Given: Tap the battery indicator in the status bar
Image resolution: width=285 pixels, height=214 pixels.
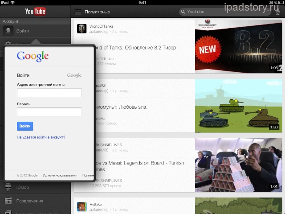Looking at the screenshot, I should [x=281, y=3].
